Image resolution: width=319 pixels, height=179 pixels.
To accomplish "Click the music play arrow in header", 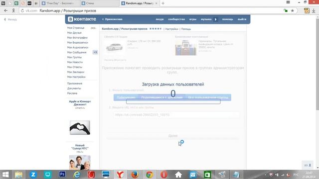I will [x=216, y=19].
